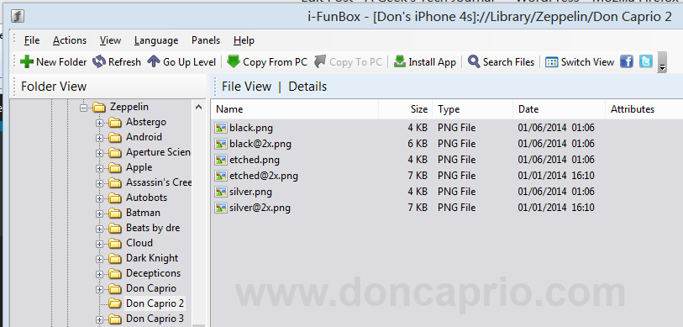Click the Refresh toolbar button

tap(117, 62)
